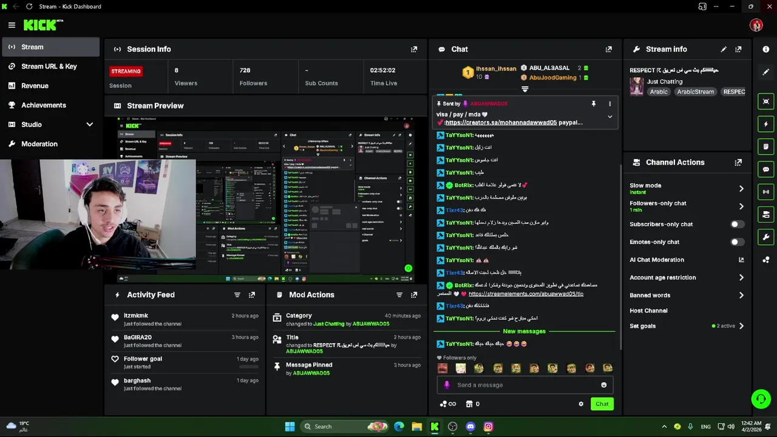Toggle Subscribers-only chat
This screenshot has width=777, height=437.
click(736, 225)
